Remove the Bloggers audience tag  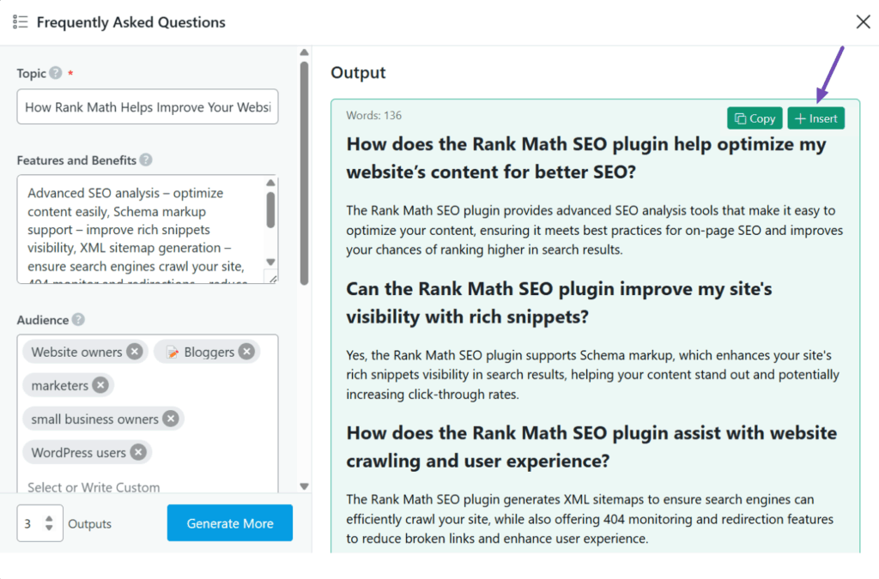246,351
